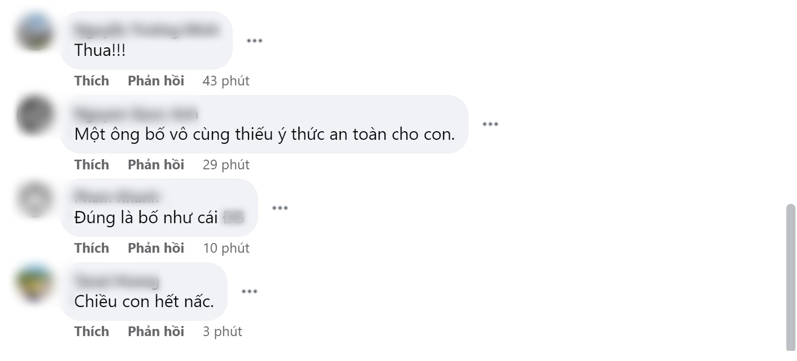Open options for "Chiều con hết nấc" comment
797x361 pixels.
coord(249,291)
